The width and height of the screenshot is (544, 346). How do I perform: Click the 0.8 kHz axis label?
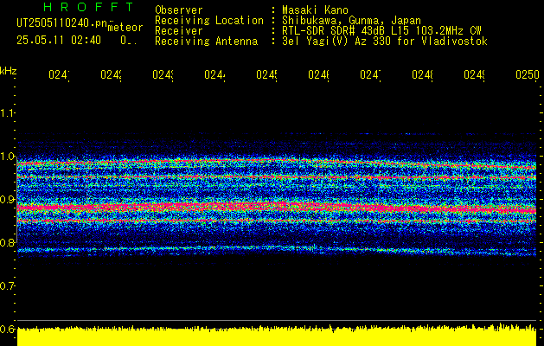pos(7,242)
